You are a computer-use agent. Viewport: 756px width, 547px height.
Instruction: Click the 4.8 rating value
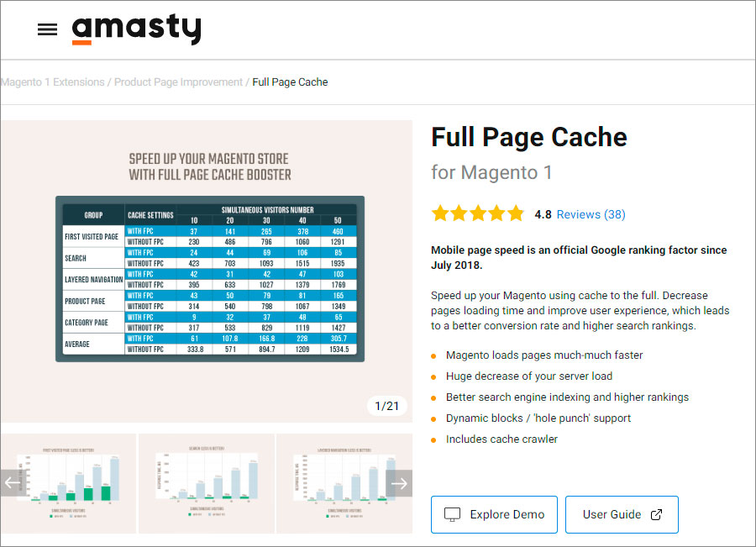[x=543, y=214]
